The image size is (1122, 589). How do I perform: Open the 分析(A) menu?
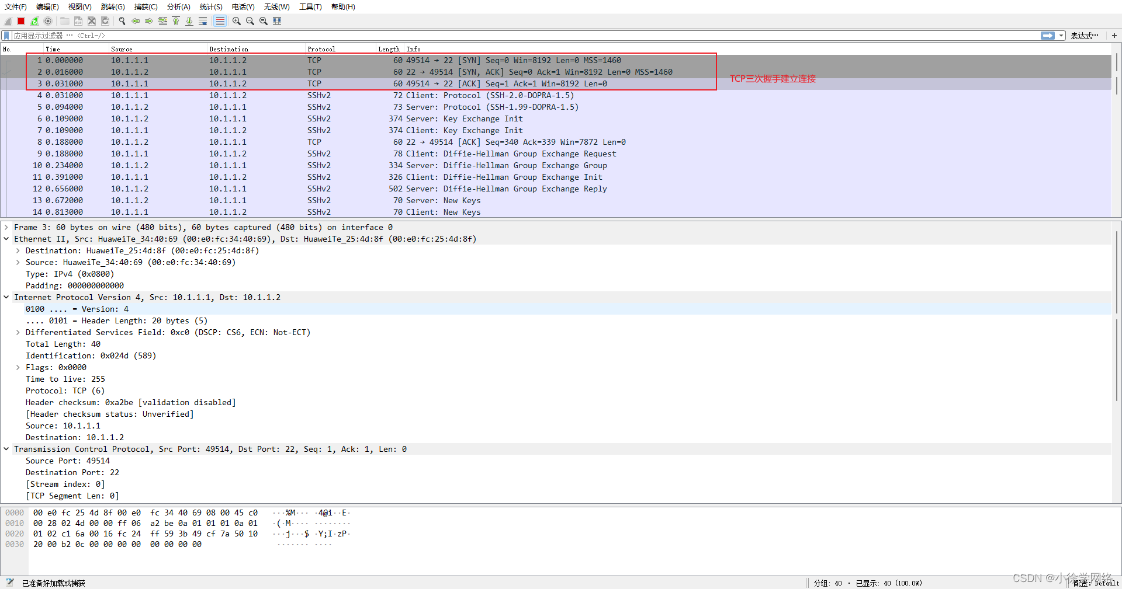pos(179,7)
